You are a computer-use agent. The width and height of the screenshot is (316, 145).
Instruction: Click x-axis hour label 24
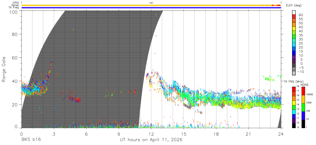[281, 134]
